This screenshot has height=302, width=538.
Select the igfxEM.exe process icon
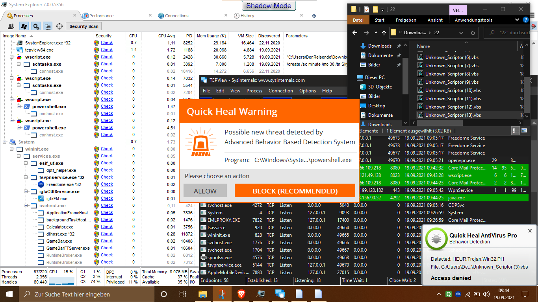[41, 199]
